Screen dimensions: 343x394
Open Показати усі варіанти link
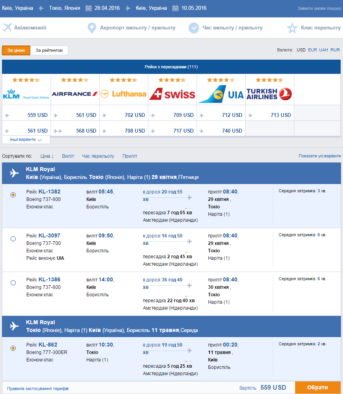319,156
